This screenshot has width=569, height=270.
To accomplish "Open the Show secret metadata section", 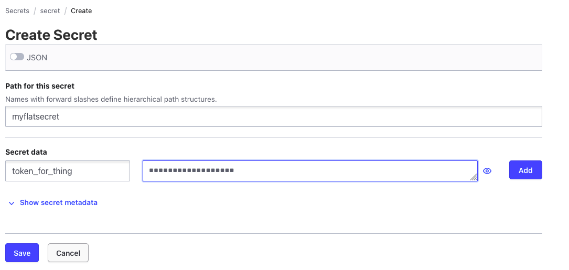I will click(x=58, y=202).
